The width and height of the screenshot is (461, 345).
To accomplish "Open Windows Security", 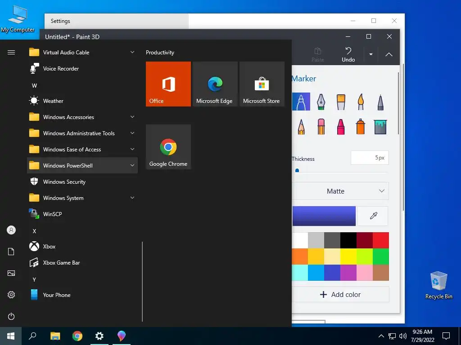I will (x=82, y=182).
